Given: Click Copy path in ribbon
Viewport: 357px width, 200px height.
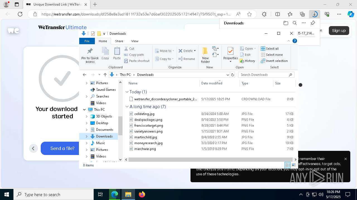Looking at the screenshot, I should [134, 55].
